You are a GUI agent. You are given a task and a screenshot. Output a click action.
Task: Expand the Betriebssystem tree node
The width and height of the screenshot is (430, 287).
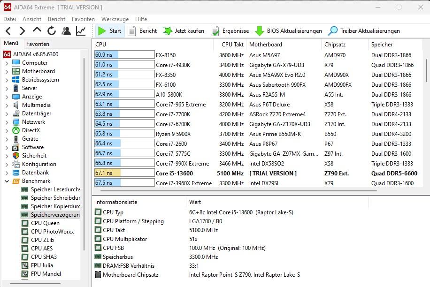[x=7, y=80]
